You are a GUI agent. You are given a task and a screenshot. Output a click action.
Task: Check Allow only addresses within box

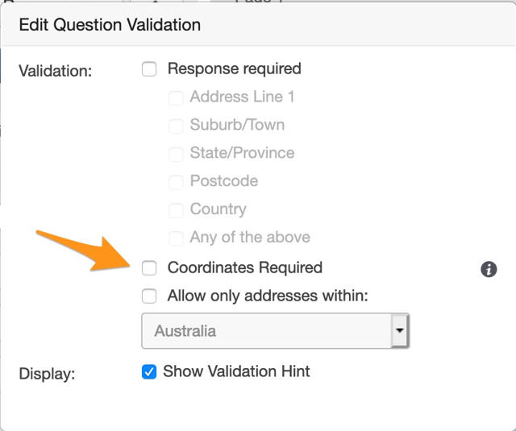149,296
